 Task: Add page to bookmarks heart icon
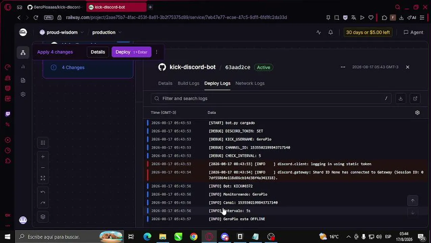[371, 18]
